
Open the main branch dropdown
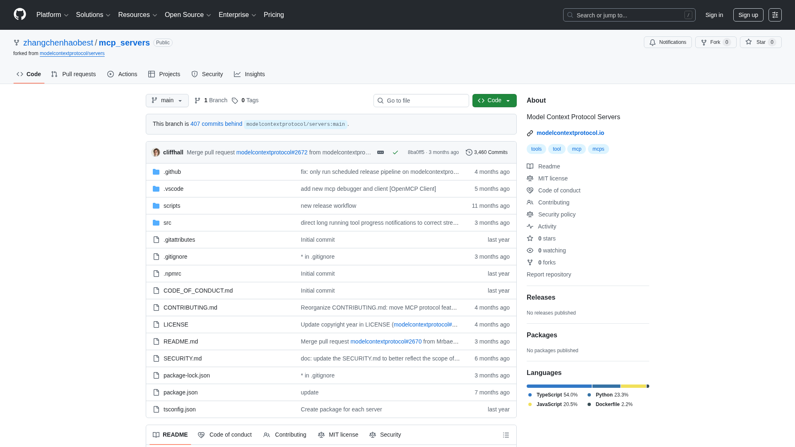(167, 101)
